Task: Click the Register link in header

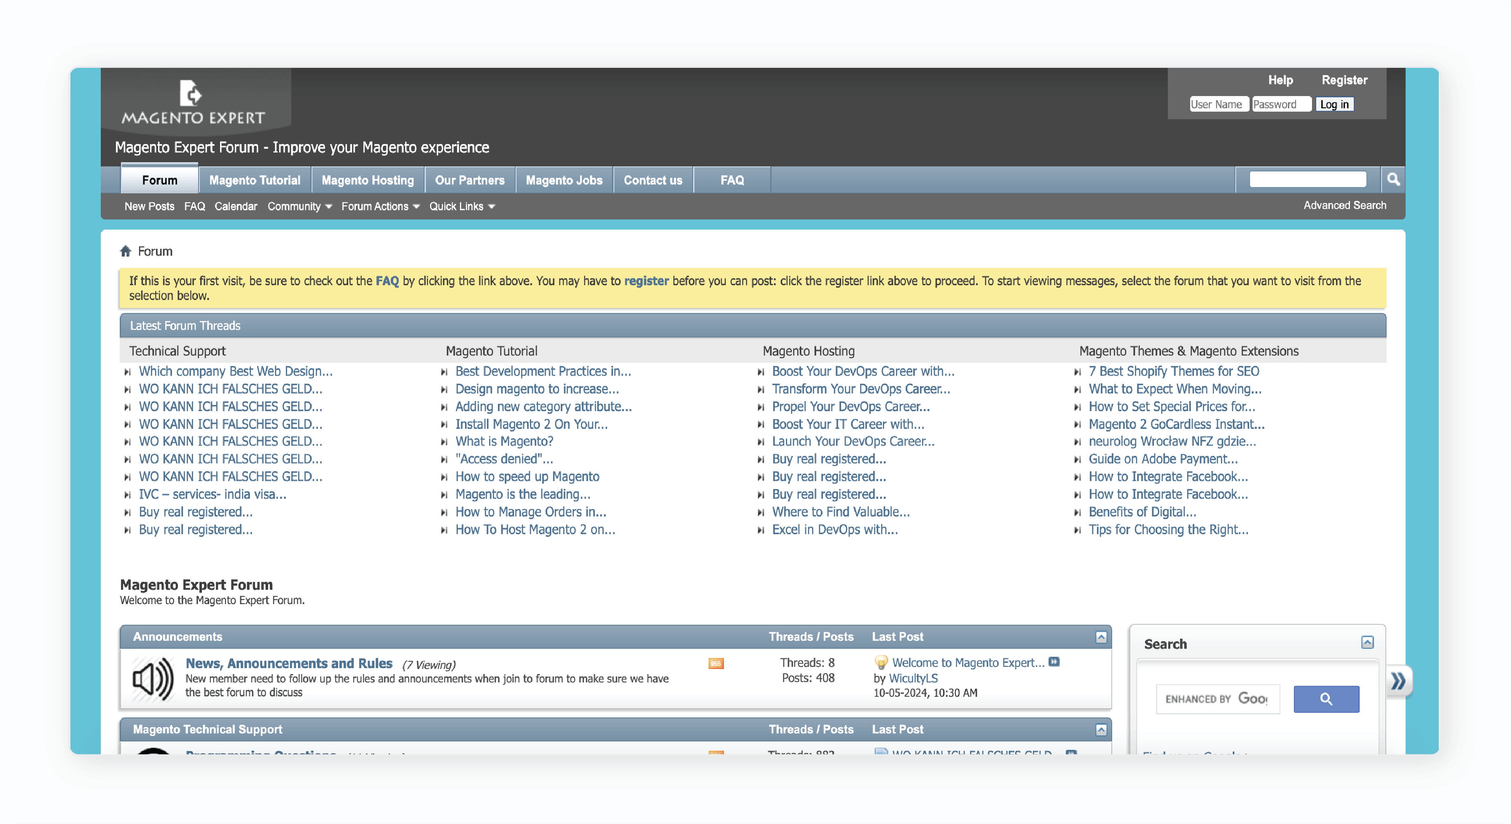Action: tap(1344, 80)
